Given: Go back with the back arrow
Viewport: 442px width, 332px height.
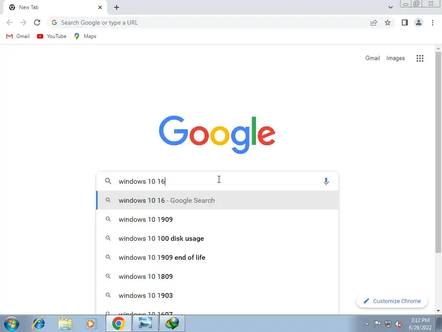Looking at the screenshot, I should [9, 22].
